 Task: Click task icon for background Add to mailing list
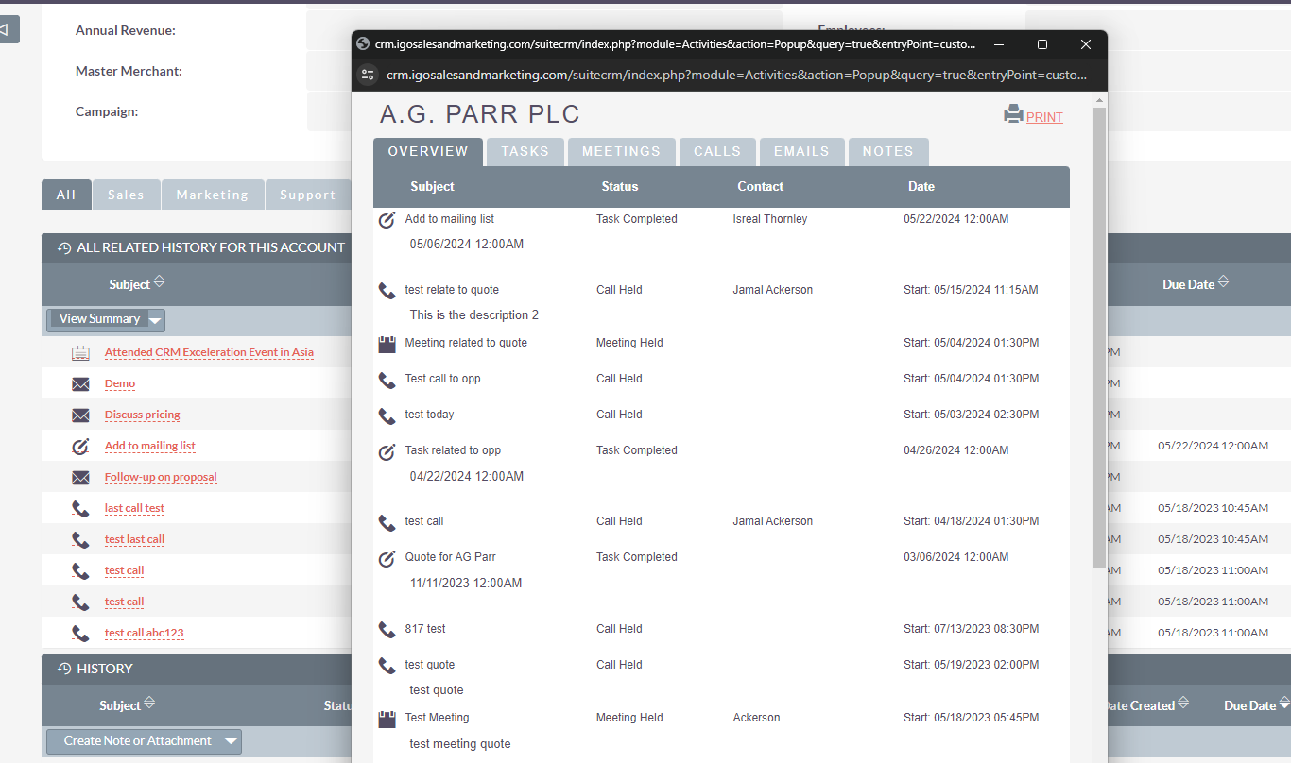[80, 447]
